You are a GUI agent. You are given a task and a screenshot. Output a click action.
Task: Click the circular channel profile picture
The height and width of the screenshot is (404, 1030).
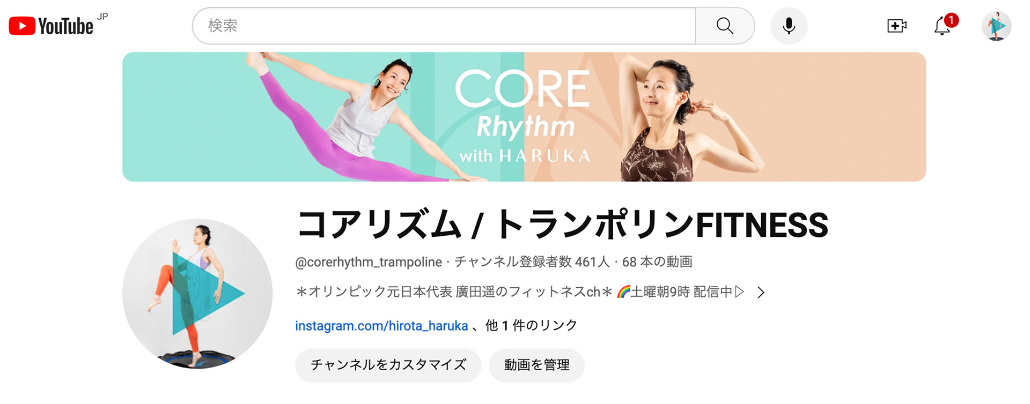click(x=197, y=294)
